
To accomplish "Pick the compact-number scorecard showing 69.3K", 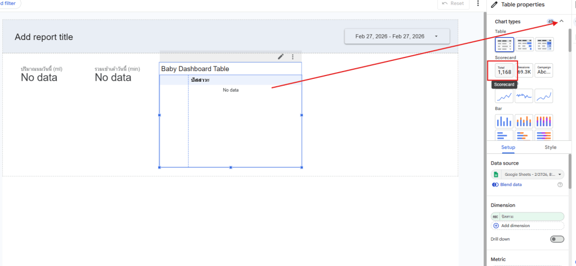I will pyautogui.click(x=524, y=70).
